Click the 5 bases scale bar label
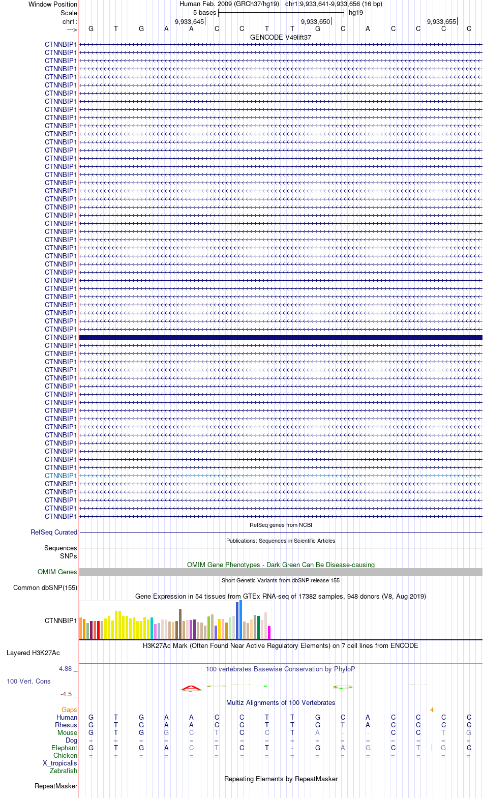Image resolution: width=483 pixels, height=798 pixels. pyautogui.click(x=204, y=13)
